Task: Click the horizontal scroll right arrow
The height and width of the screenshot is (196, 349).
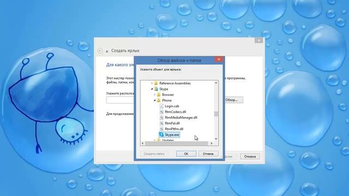Action: click(212, 143)
